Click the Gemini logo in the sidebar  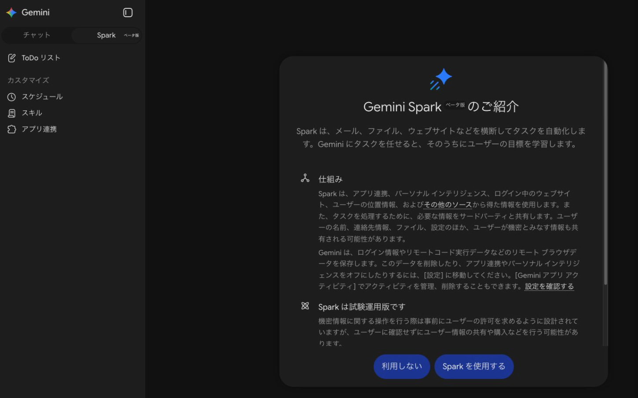[11, 13]
